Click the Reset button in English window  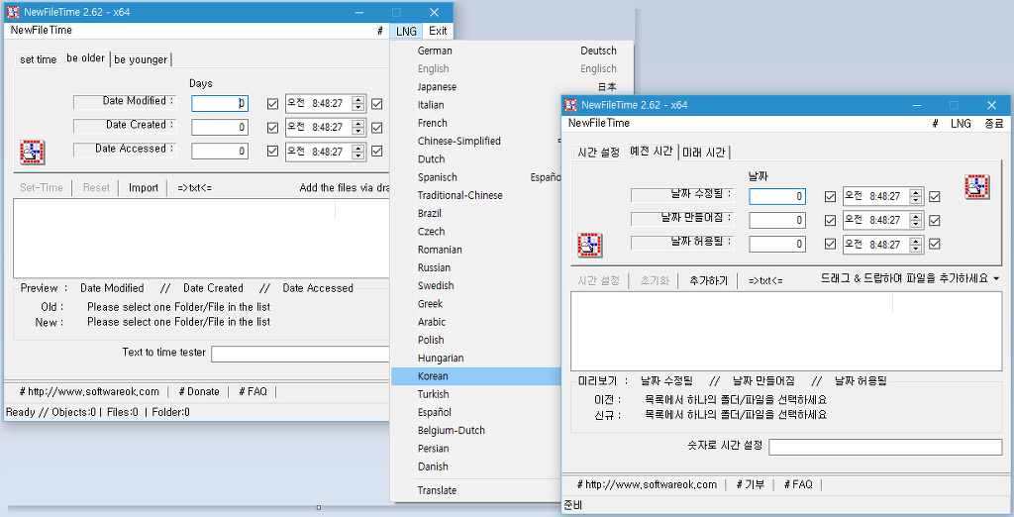click(x=96, y=187)
